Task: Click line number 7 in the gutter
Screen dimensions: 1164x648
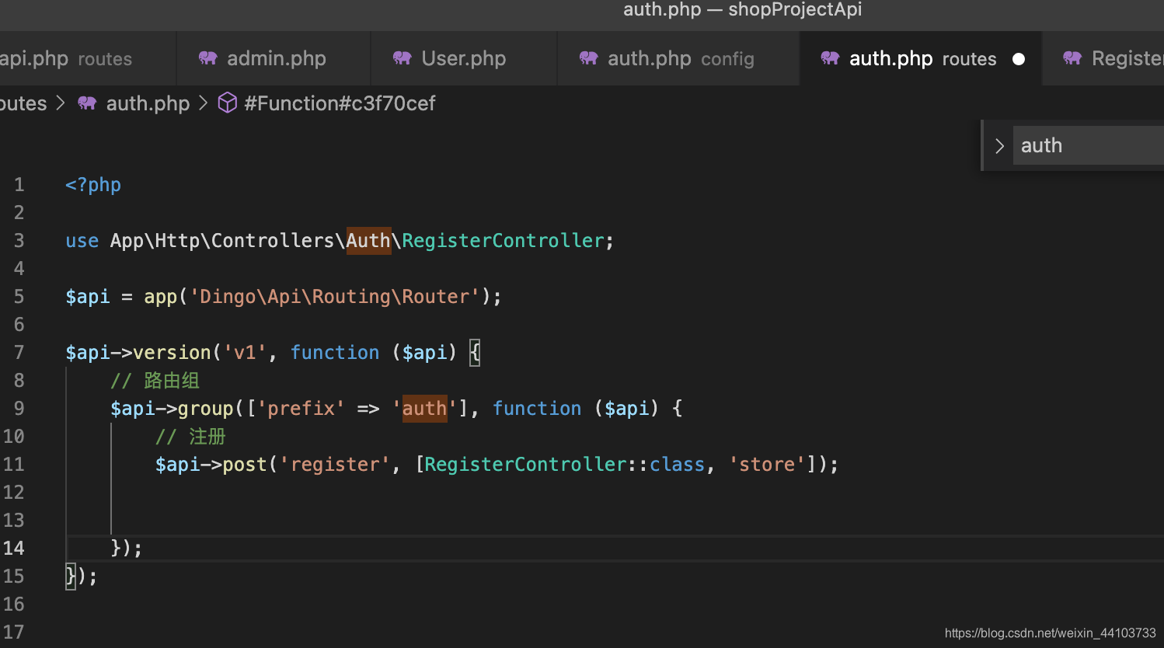Action: click(x=19, y=353)
